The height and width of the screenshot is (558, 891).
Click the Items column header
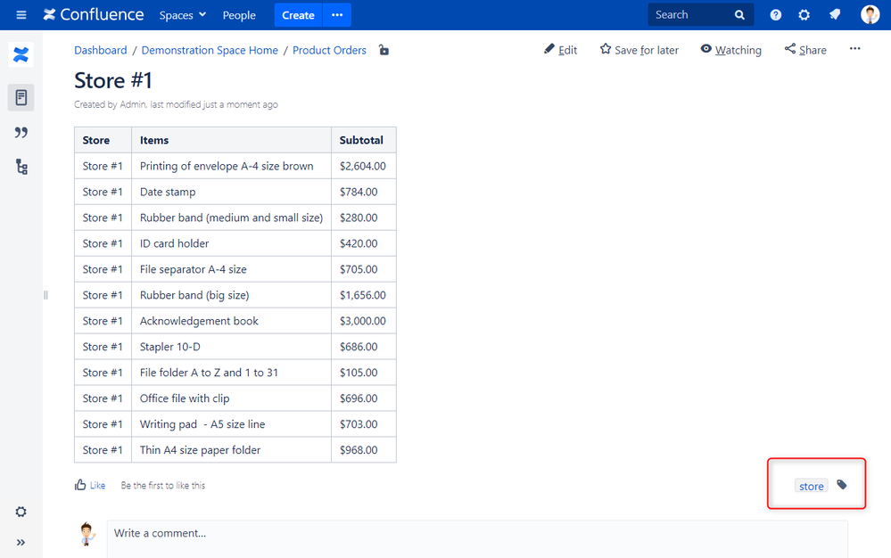[x=231, y=140]
